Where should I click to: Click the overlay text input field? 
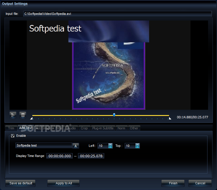point(44,145)
